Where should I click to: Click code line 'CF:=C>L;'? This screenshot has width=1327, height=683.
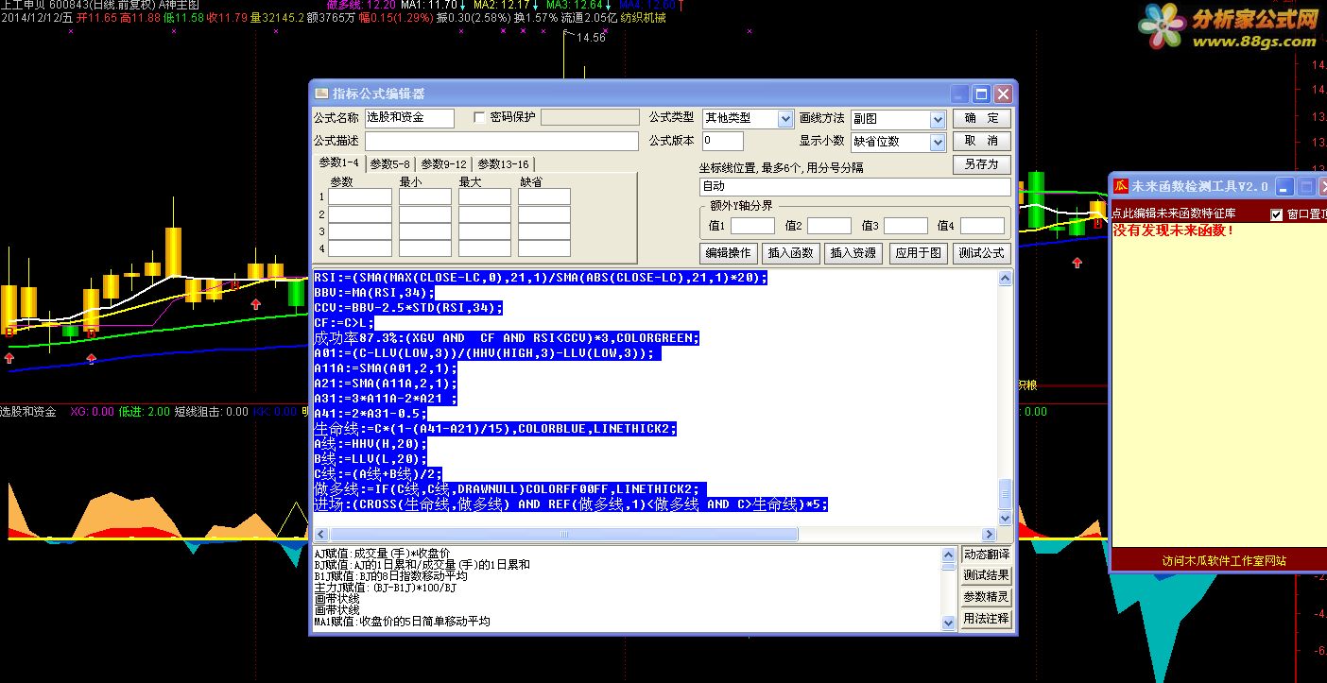tap(344, 323)
